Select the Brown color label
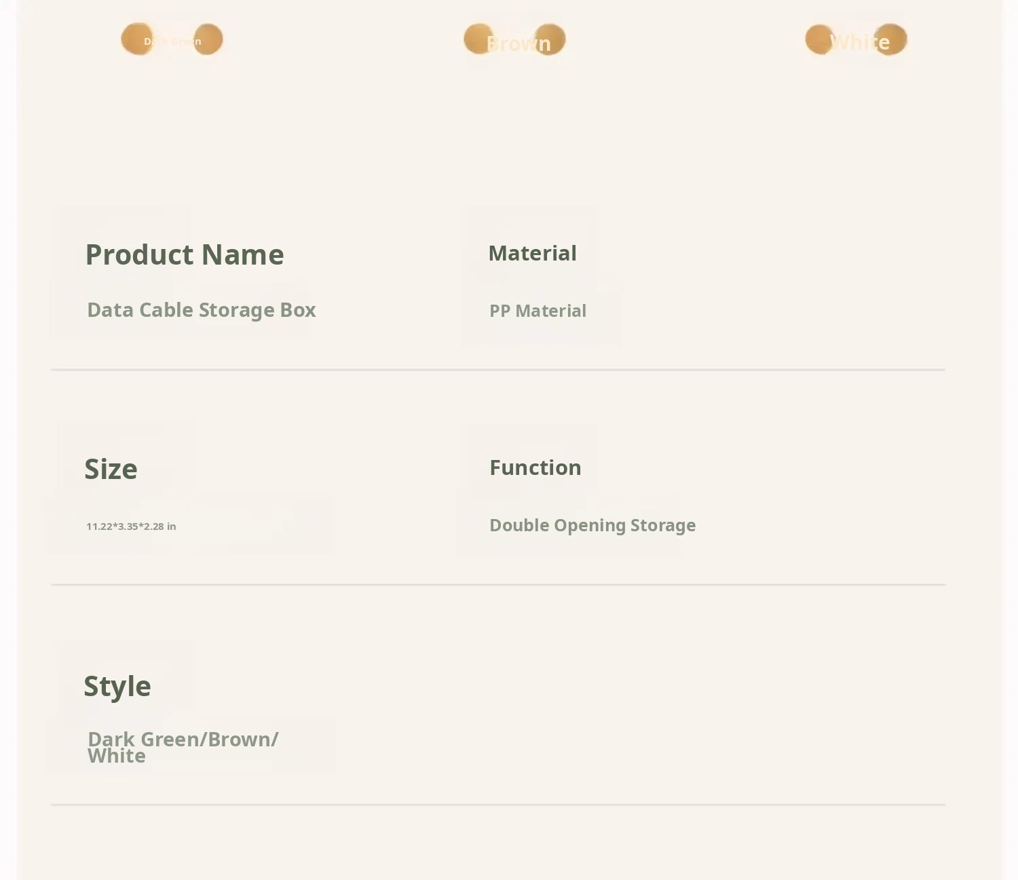 519,43
